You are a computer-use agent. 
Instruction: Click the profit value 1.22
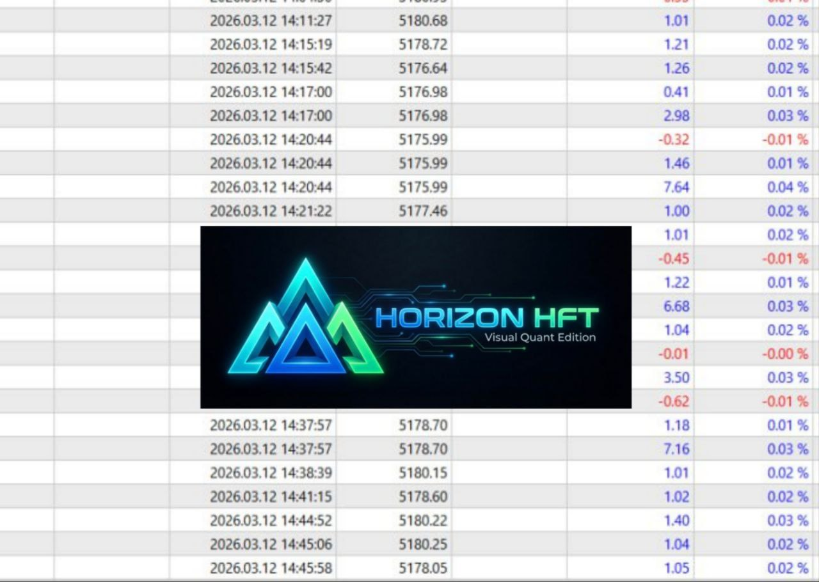[x=676, y=282]
